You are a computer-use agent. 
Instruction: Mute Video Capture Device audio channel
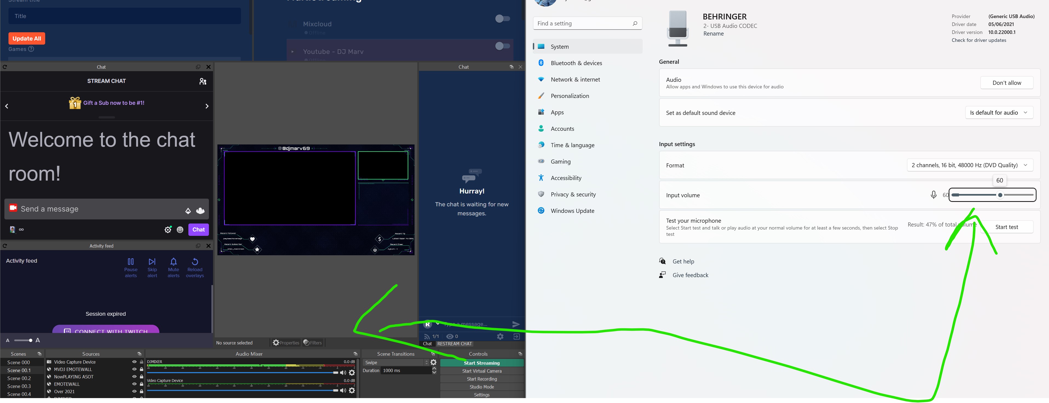tap(343, 390)
